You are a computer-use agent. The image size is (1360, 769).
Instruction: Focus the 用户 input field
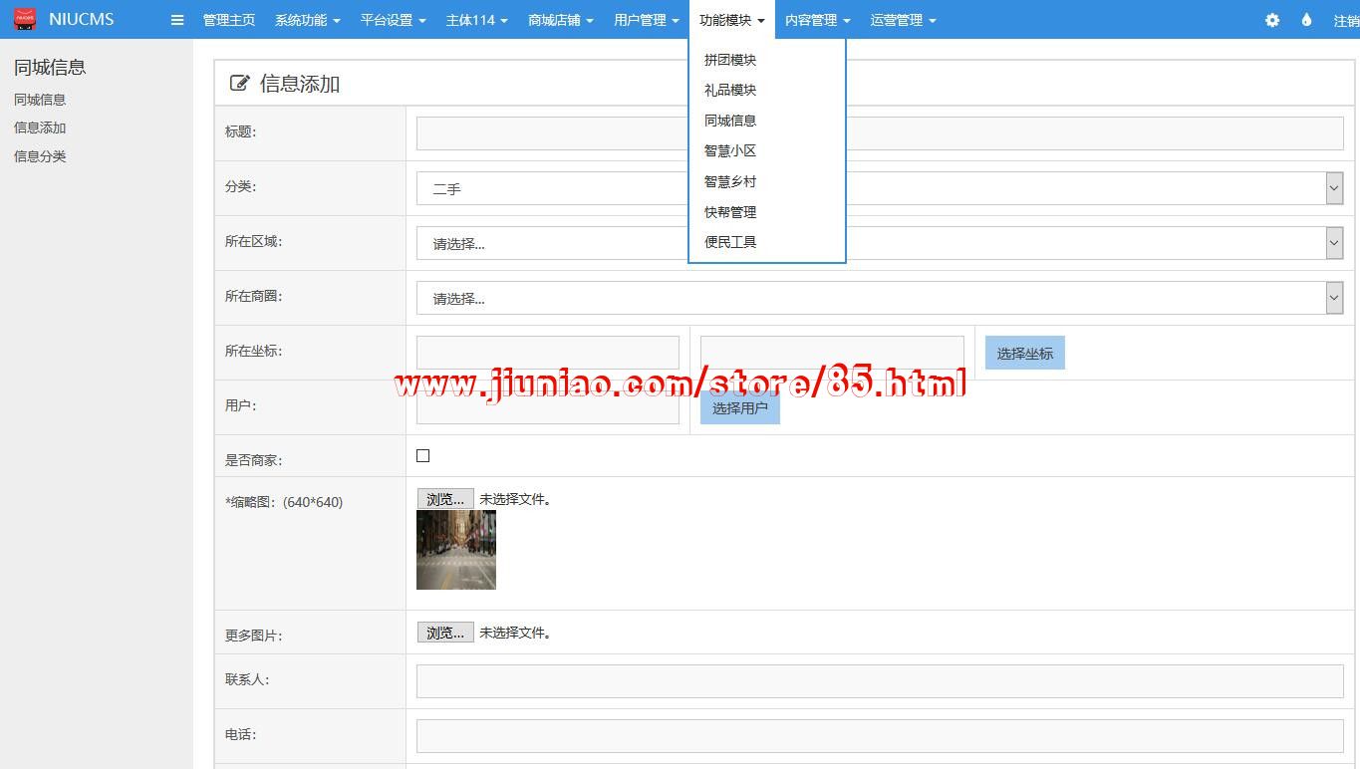pos(548,407)
